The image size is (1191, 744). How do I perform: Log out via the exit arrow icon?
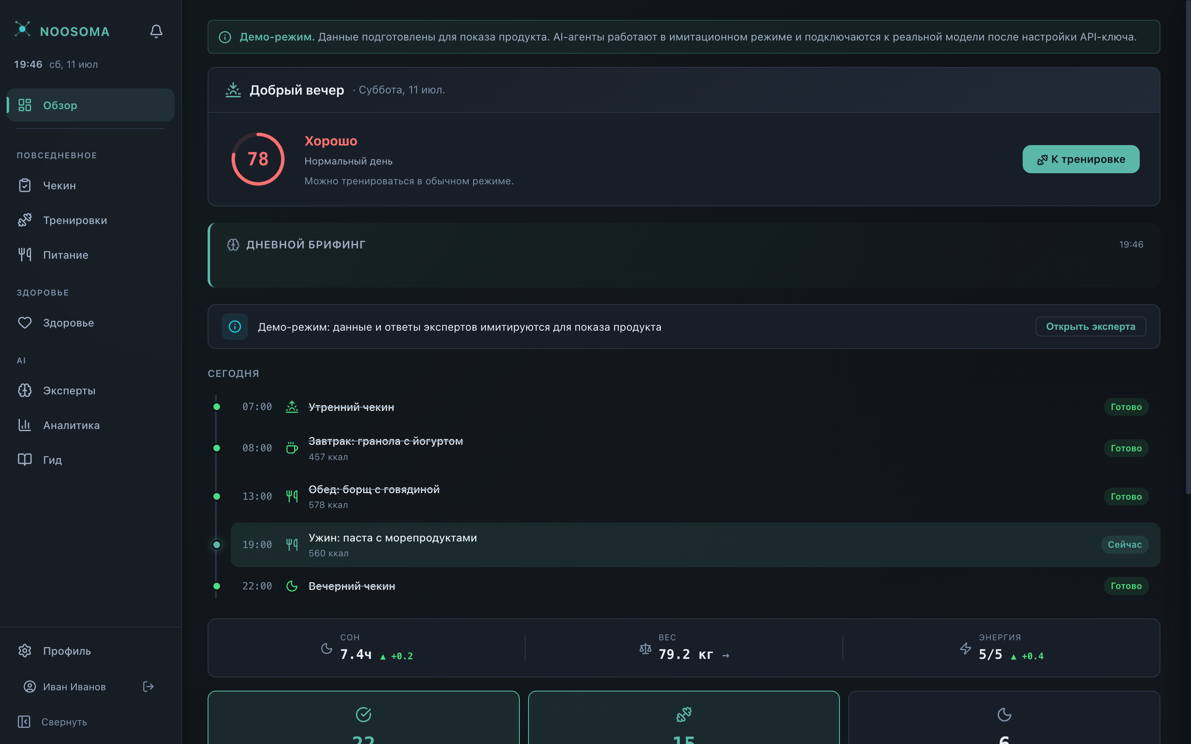[148, 687]
